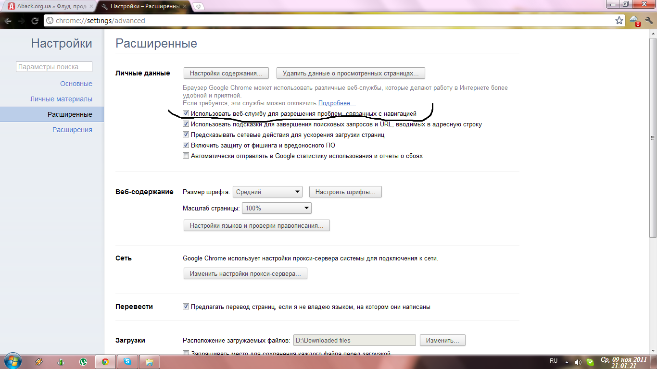Open the Расширения sidebar item
The height and width of the screenshot is (369, 657).
click(72, 130)
